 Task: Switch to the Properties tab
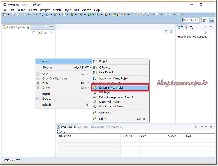pos(114,127)
